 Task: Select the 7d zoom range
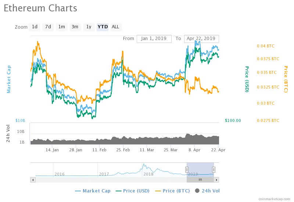tap(48, 27)
